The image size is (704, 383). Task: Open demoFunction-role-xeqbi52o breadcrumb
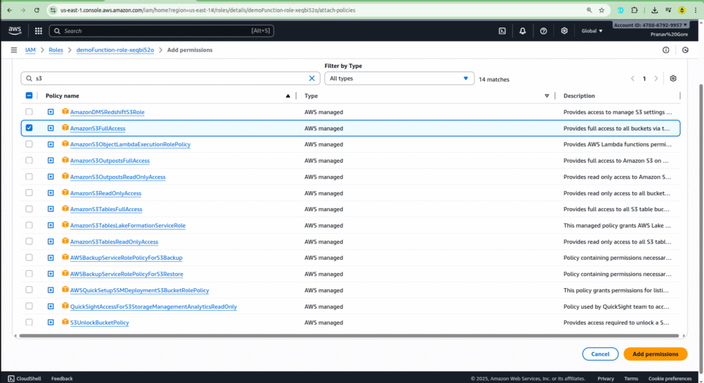pos(115,50)
